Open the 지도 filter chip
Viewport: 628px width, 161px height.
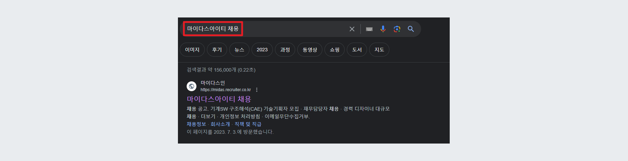tap(379, 50)
